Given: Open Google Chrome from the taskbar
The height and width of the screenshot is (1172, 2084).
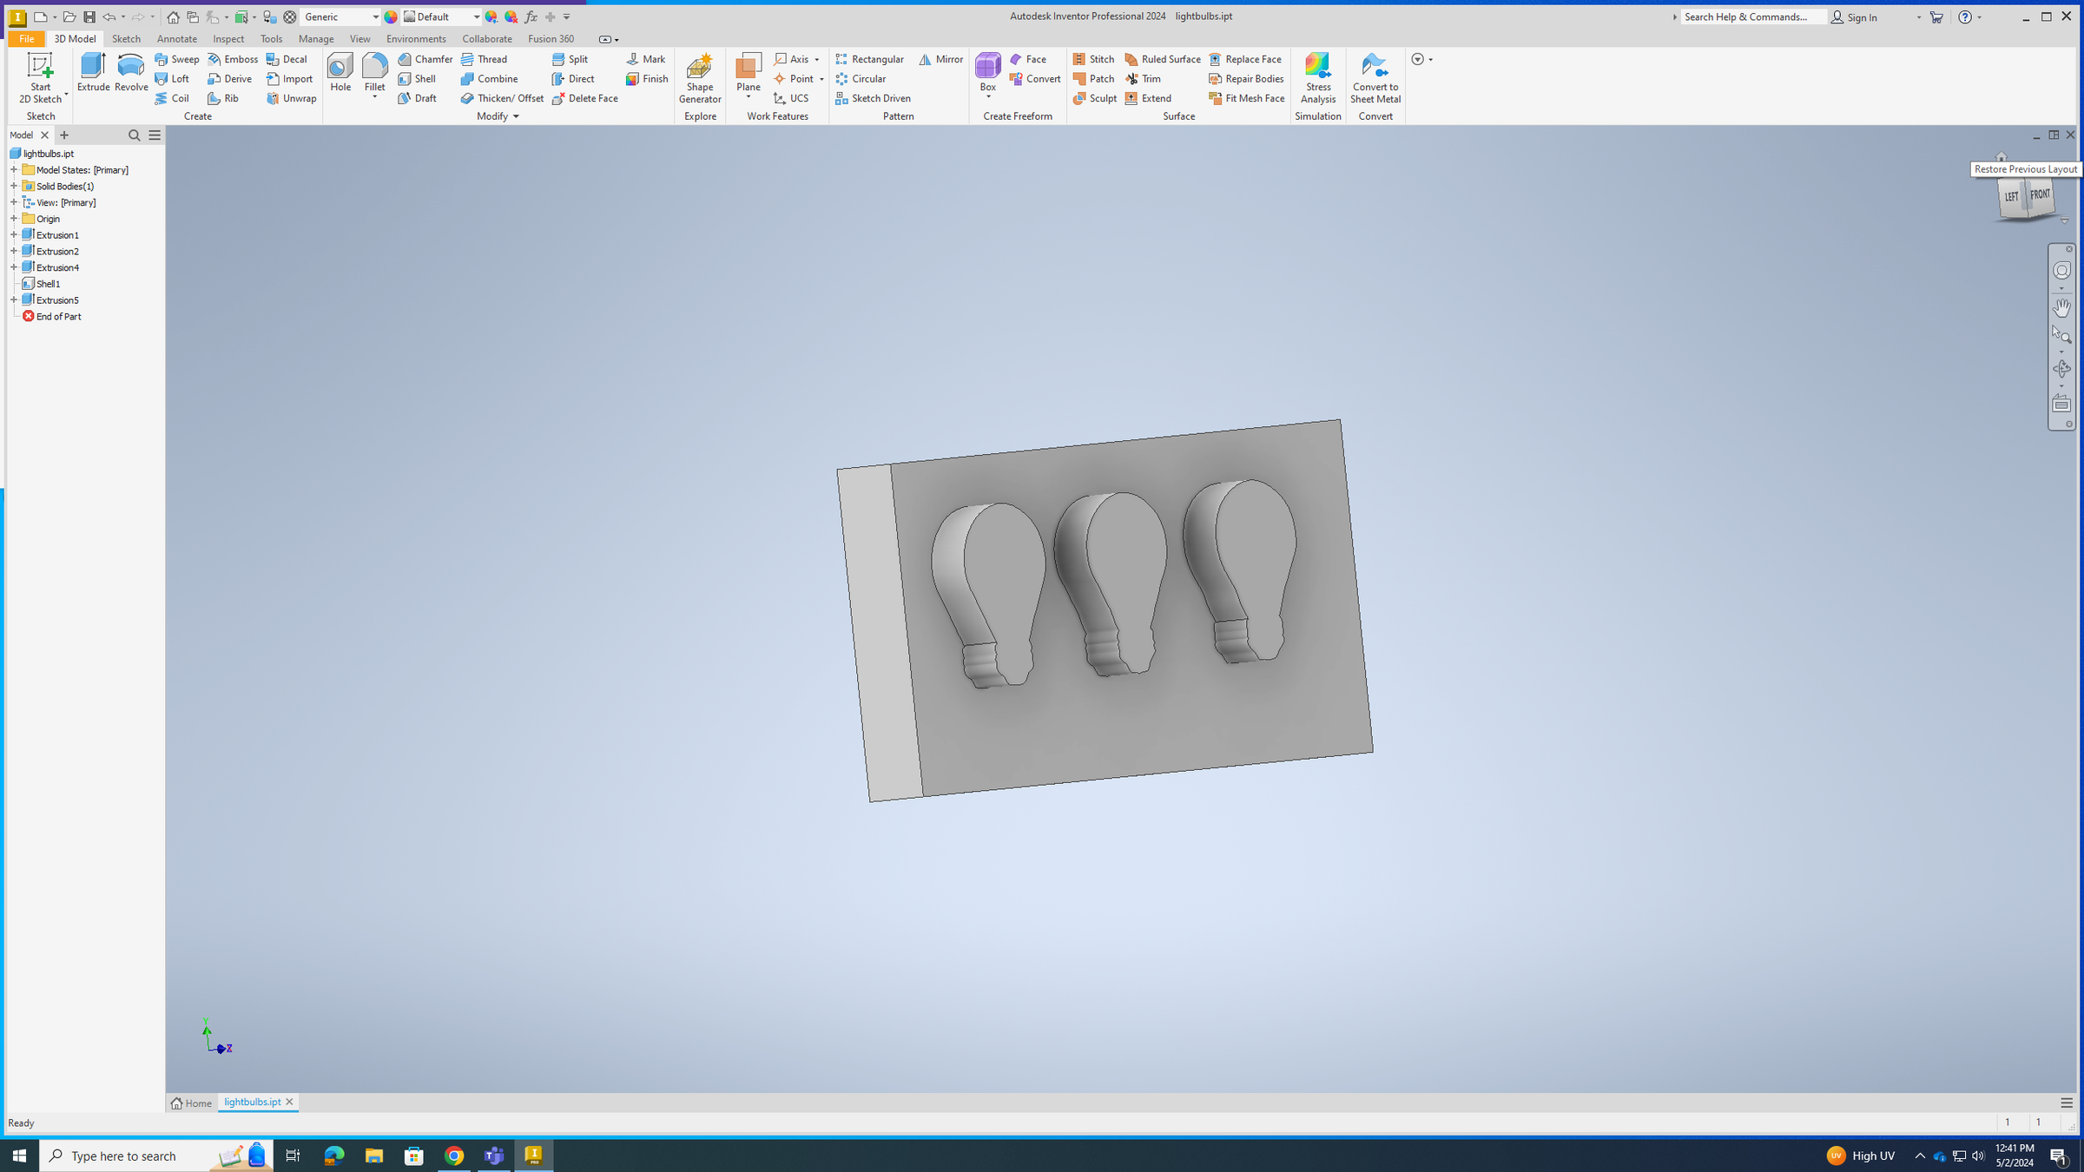Looking at the screenshot, I should tap(454, 1156).
